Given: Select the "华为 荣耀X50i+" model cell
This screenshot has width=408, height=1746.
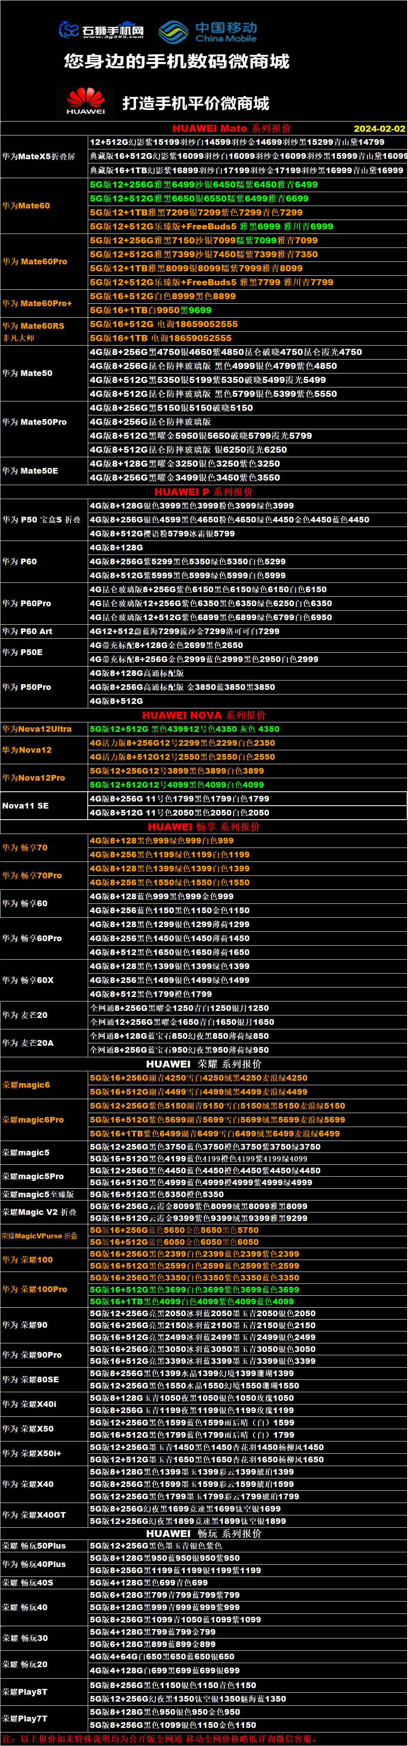Looking at the screenshot, I should [44, 1453].
